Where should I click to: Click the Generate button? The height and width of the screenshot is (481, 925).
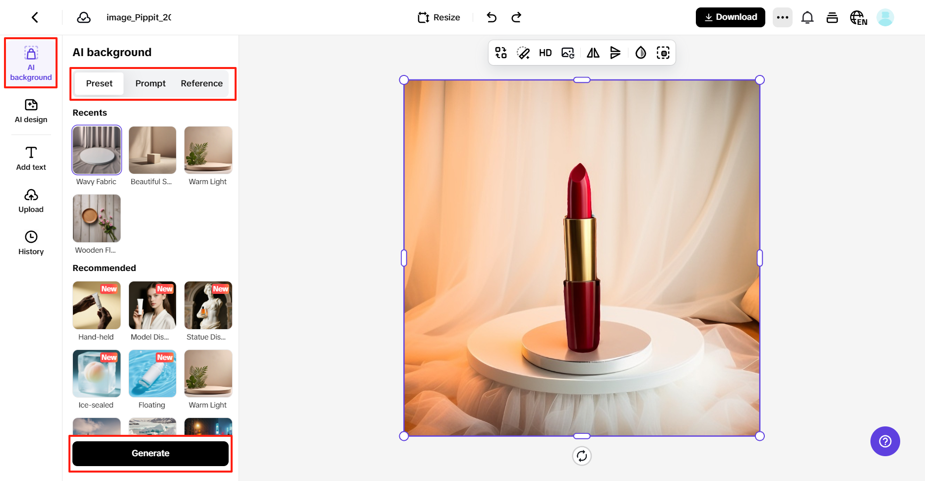coord(150,453)
